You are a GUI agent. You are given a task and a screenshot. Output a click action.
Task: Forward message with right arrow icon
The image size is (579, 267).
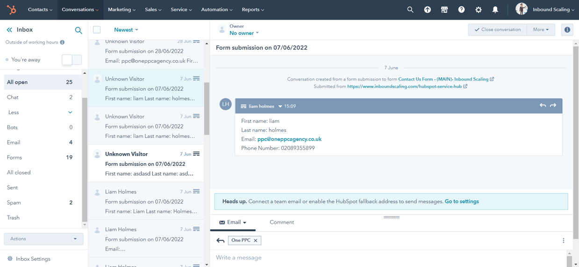[x=553, y=106]
